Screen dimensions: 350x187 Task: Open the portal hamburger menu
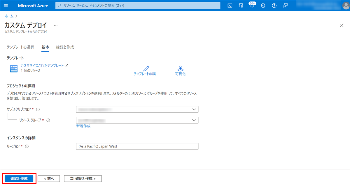pyautogui.click(x=6, y=6)
